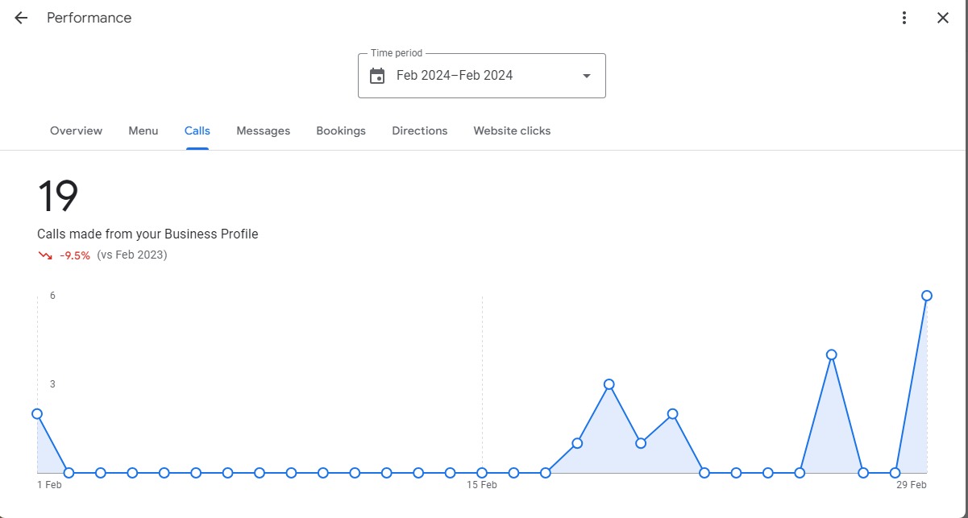The width and height of the screenshot is (968, 518).
Task: Click the 19 total calls number
Action: pyautogui.click(x=58, y=196)
